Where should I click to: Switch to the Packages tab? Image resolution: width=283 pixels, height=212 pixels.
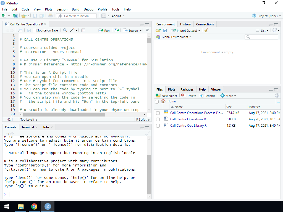(x=187, y=89)
